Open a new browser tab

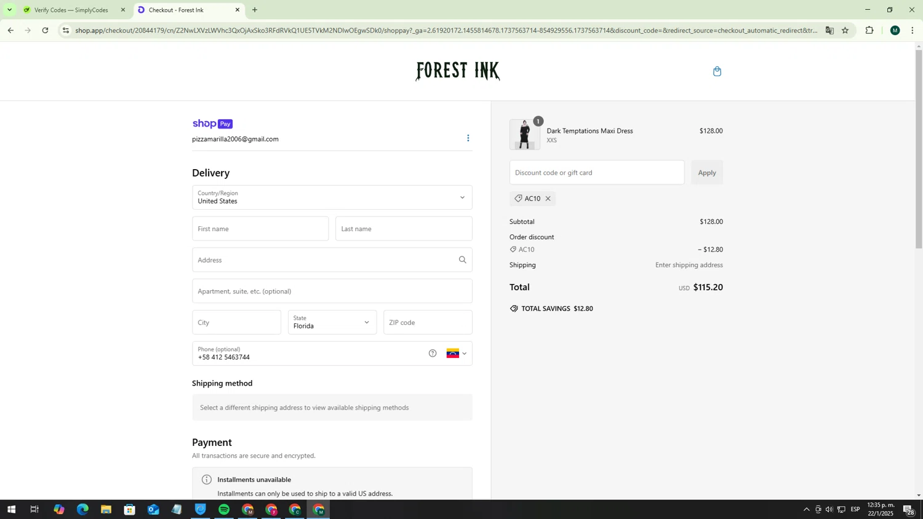(x=255, y=10)
